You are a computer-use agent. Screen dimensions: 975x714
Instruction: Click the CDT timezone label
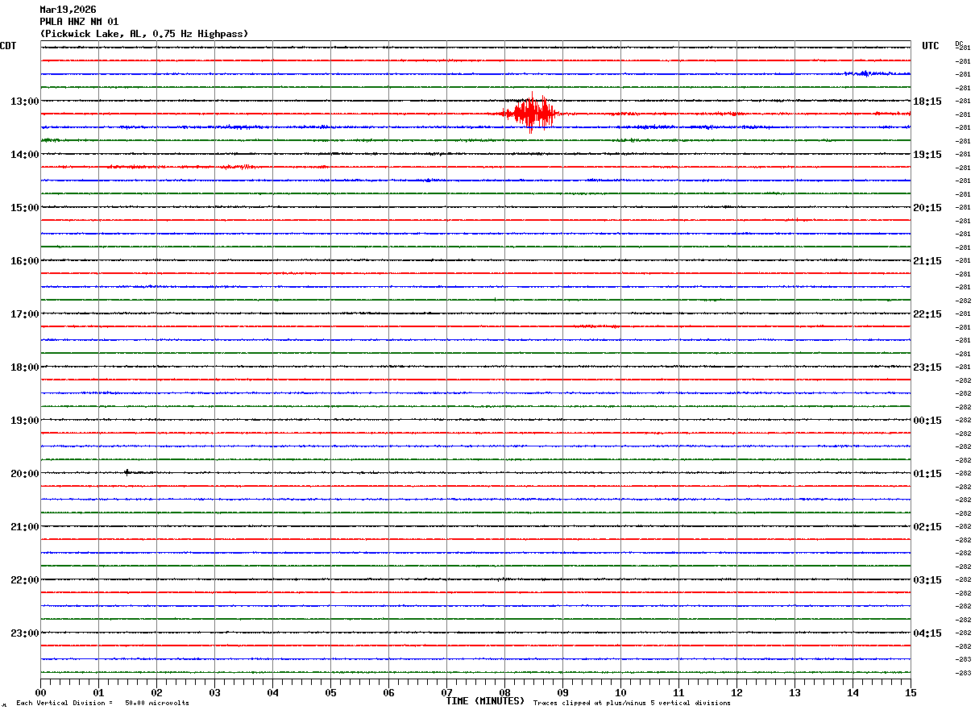click(x=8, y=46)
